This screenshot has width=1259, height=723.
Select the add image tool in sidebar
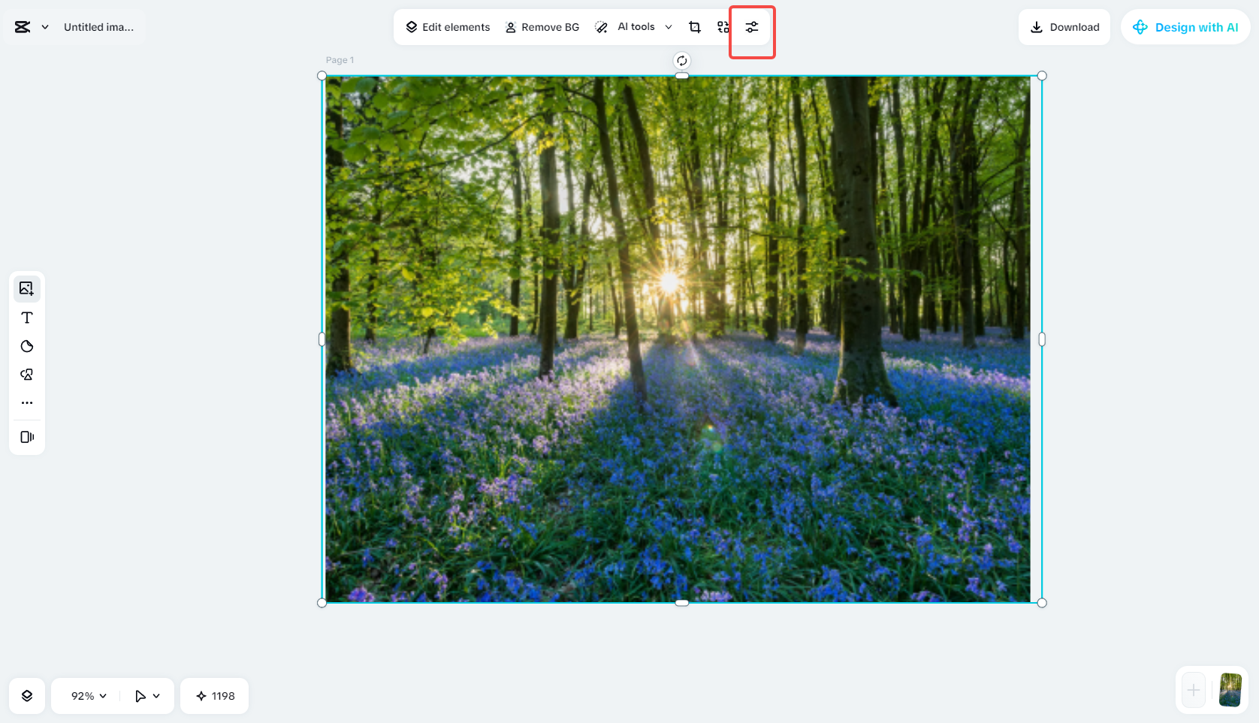point(27,288)
